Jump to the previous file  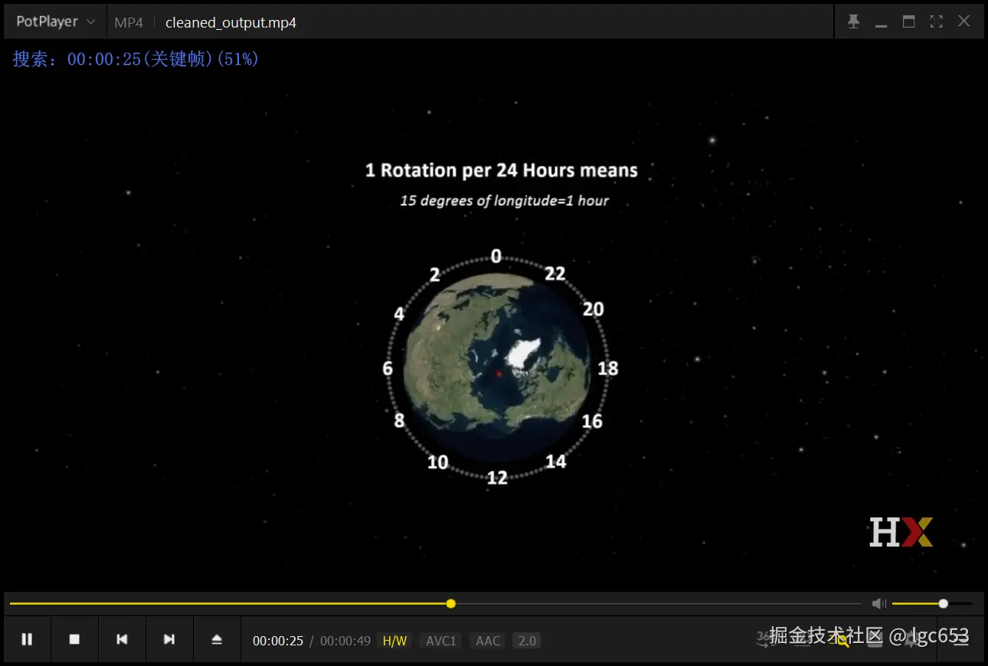point(122,639)
